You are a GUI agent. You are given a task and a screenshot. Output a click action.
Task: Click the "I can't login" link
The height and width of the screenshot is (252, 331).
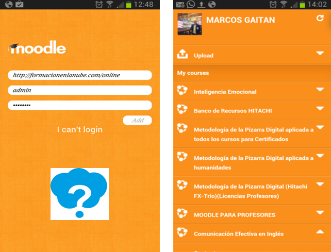pyautogui.click(x=79, y=129)
